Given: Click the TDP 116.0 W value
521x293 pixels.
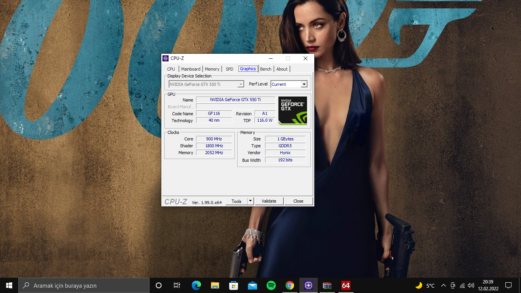Looking at the screenshot, I should point(265,121).
